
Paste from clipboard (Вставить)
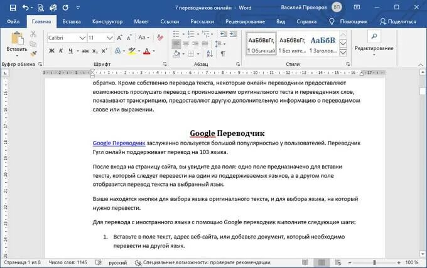click(x=17, y=43)
